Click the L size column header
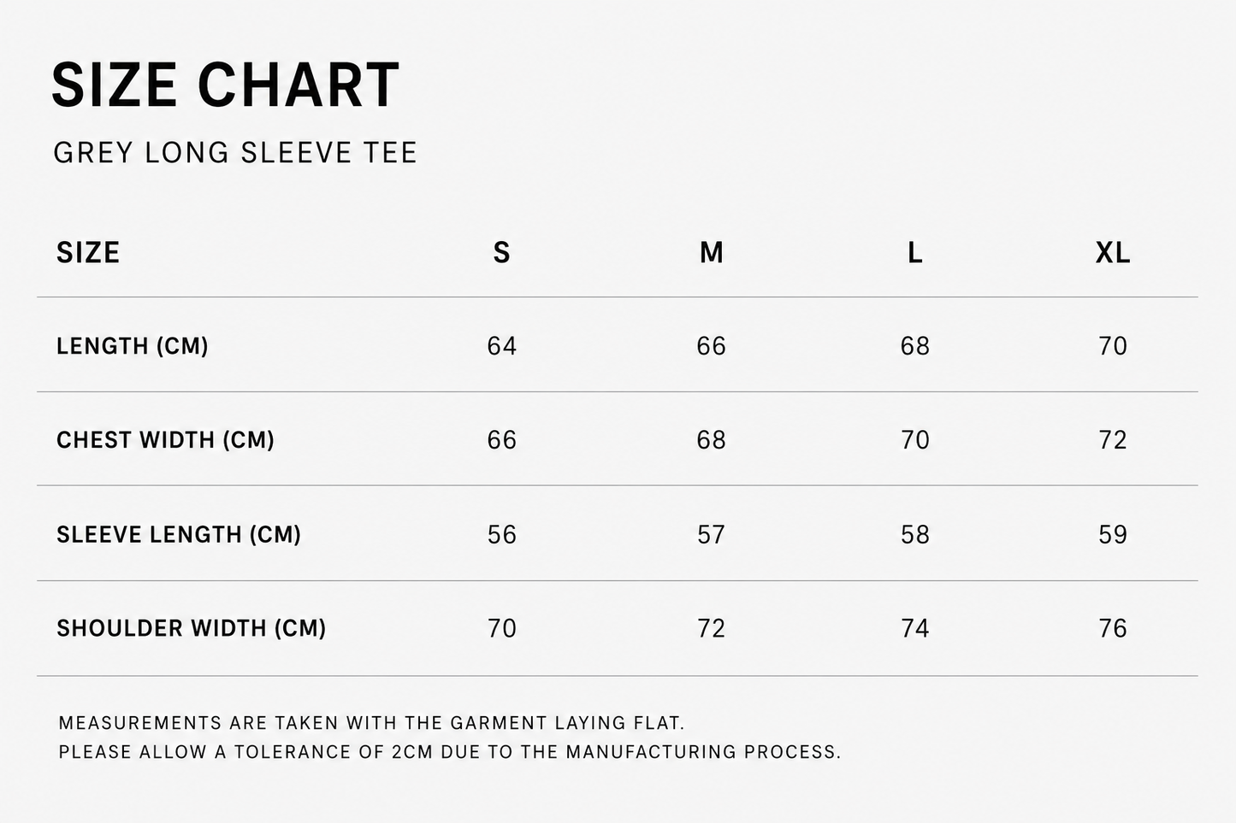Screen dimensions: 1236x823 [x=915, y=253]
